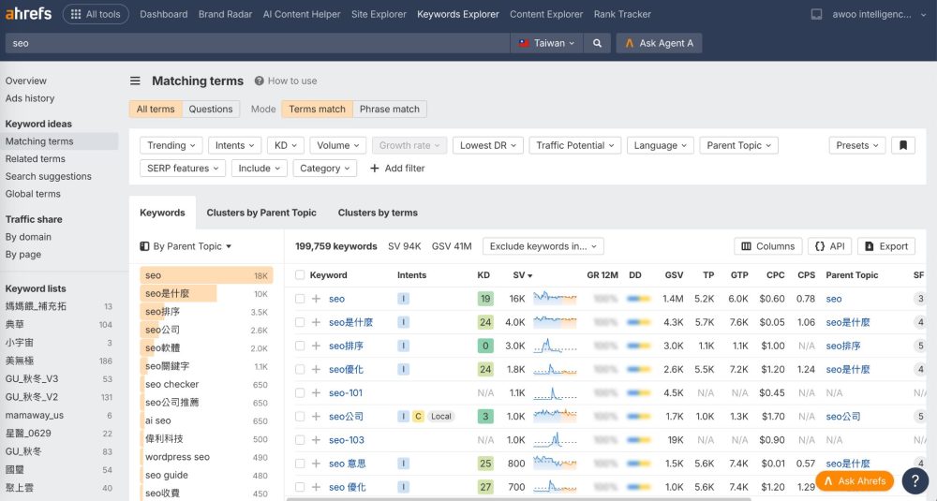Open the bookmark saved filters icon
The image size is (937, 501).
903,145
